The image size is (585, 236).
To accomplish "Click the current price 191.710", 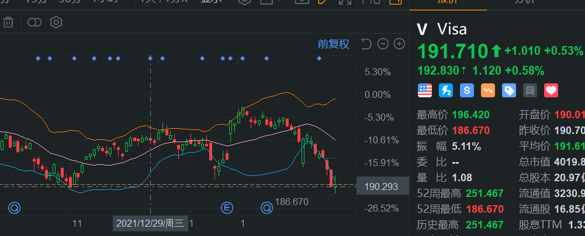I will coord(452,51).
